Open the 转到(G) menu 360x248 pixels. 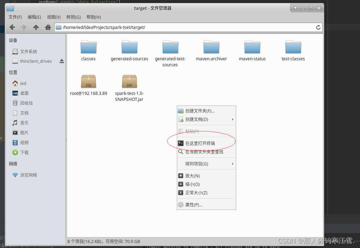73,17
